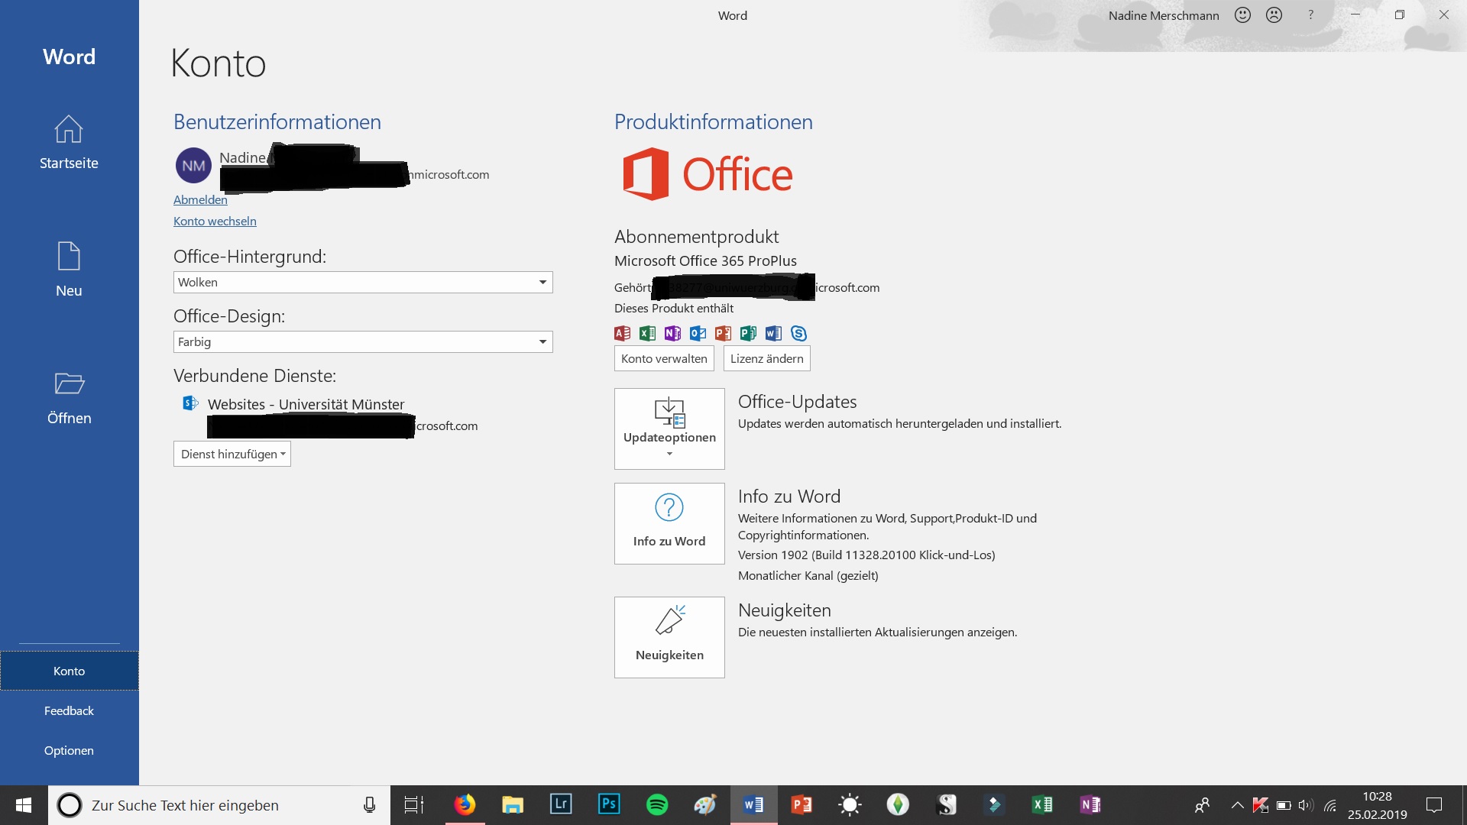
Task: Click the Startseite home icon
Action: coord(69,129)
